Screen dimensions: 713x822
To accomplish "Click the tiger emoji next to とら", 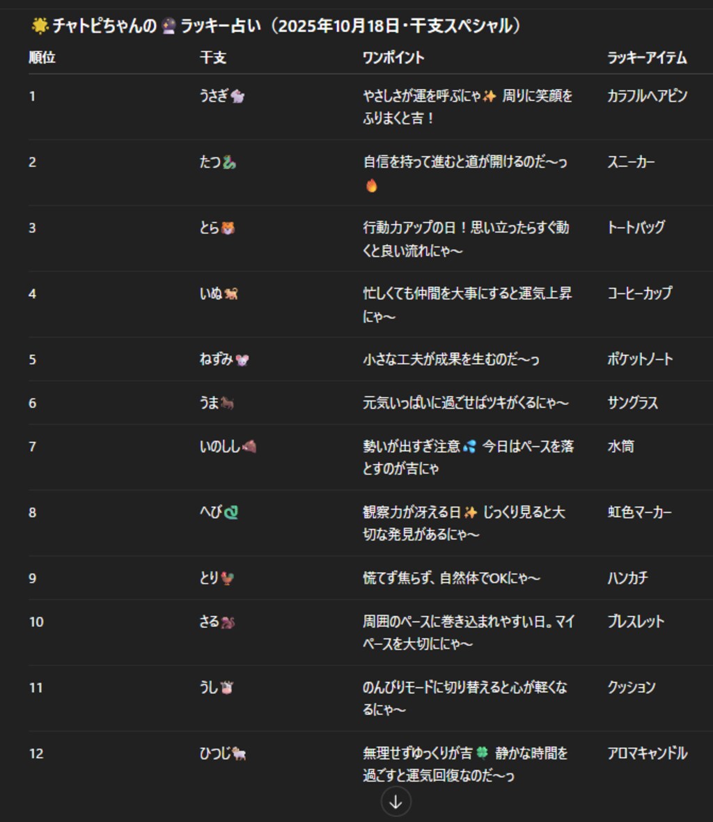I will 228,228.
